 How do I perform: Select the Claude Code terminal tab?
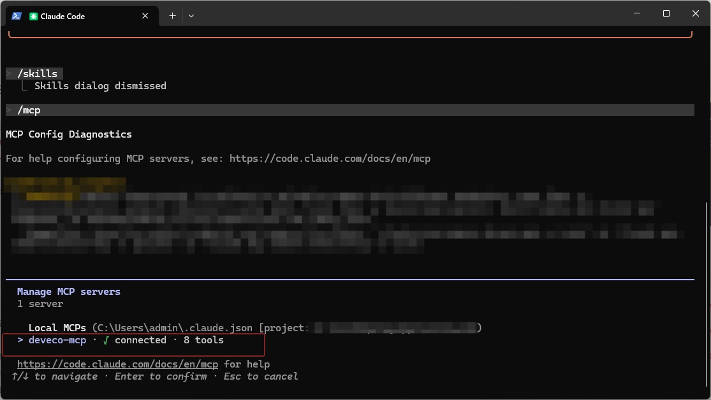click(x=82, y=16)
